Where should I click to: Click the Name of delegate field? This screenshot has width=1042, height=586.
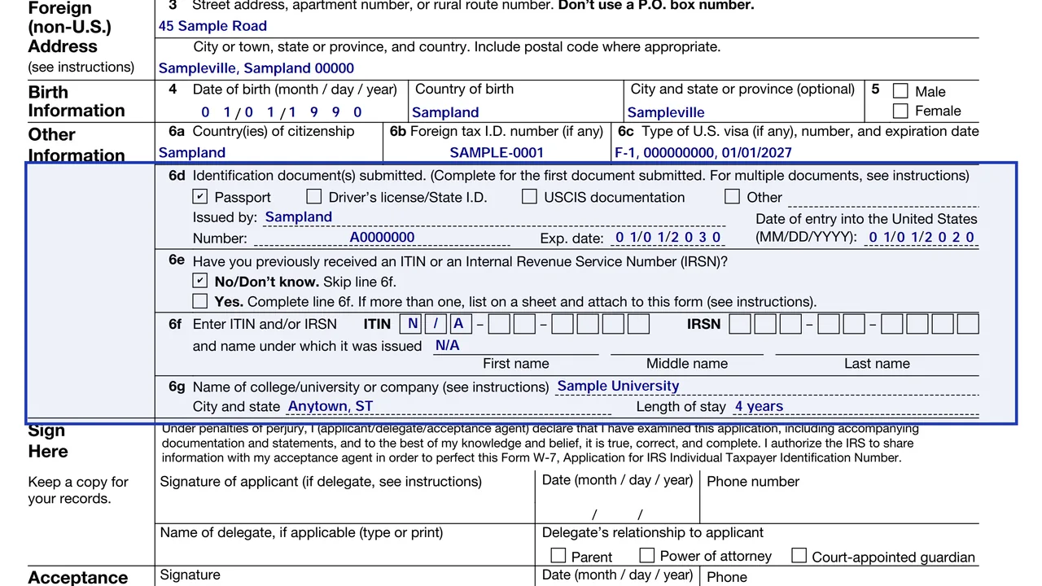coord(345,554)
